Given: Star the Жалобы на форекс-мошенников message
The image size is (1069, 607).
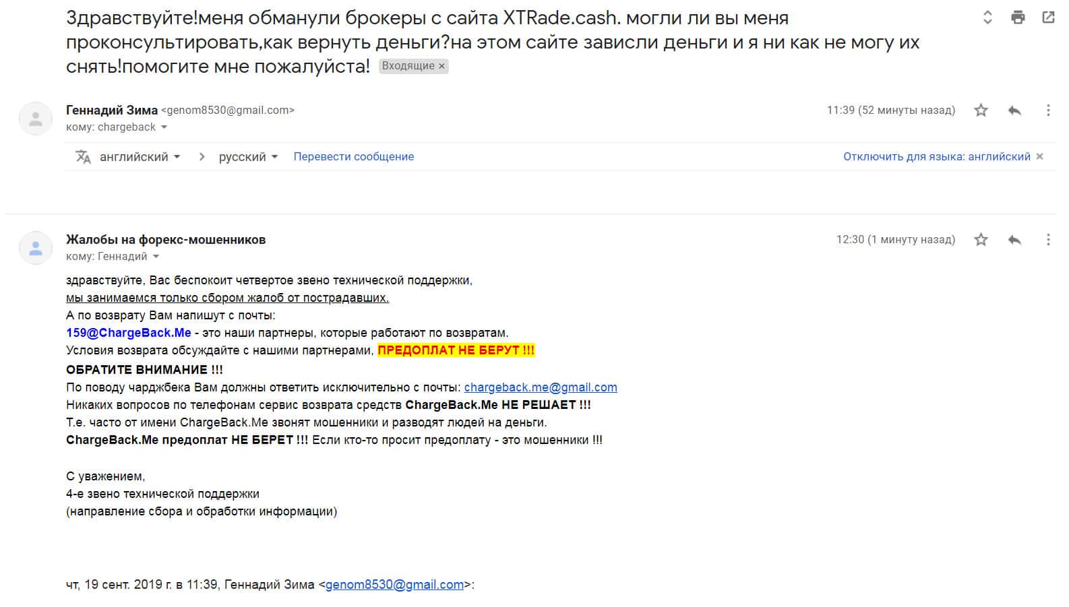Looking at the screenshot, I should click(x=981, y=240).
